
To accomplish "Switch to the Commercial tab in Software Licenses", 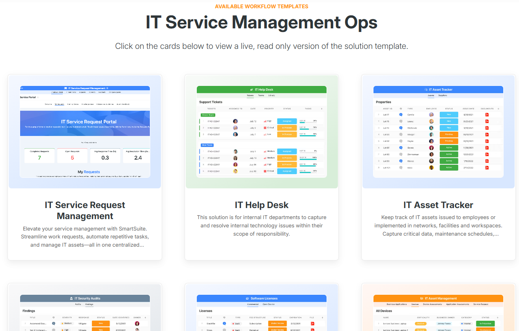I will point(253,304).
